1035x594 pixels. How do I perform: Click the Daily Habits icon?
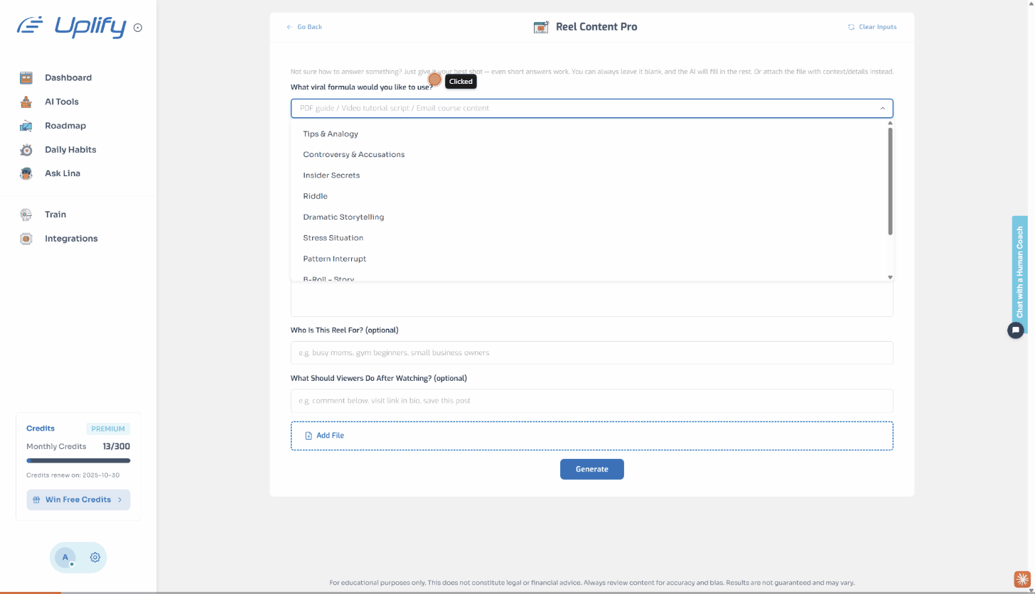(x=26, y=150)
